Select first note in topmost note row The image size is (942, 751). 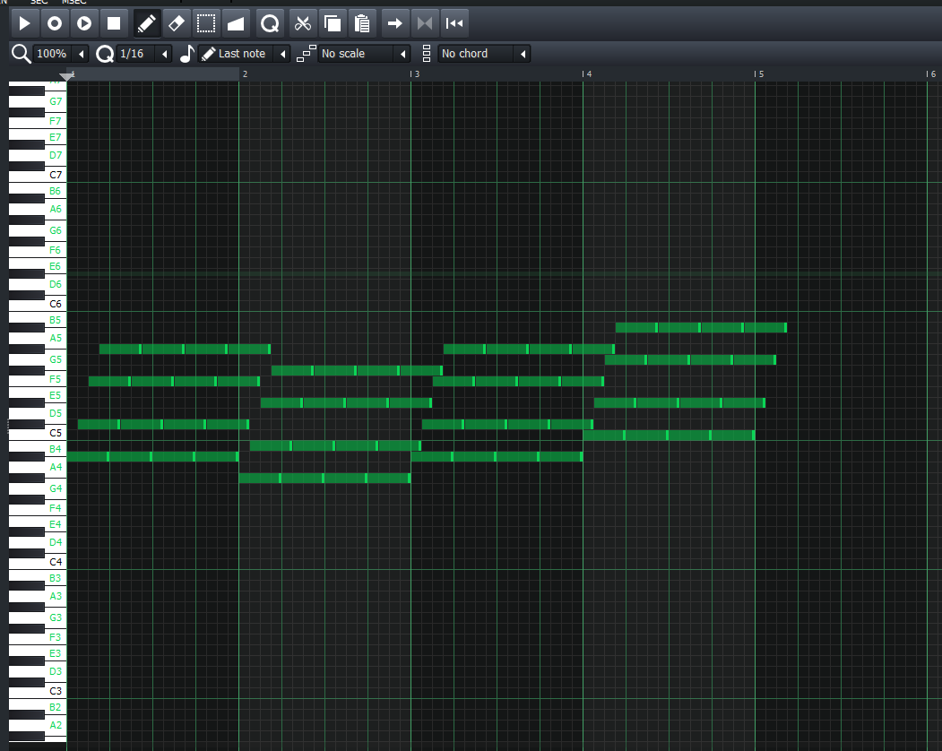(636, 327)
